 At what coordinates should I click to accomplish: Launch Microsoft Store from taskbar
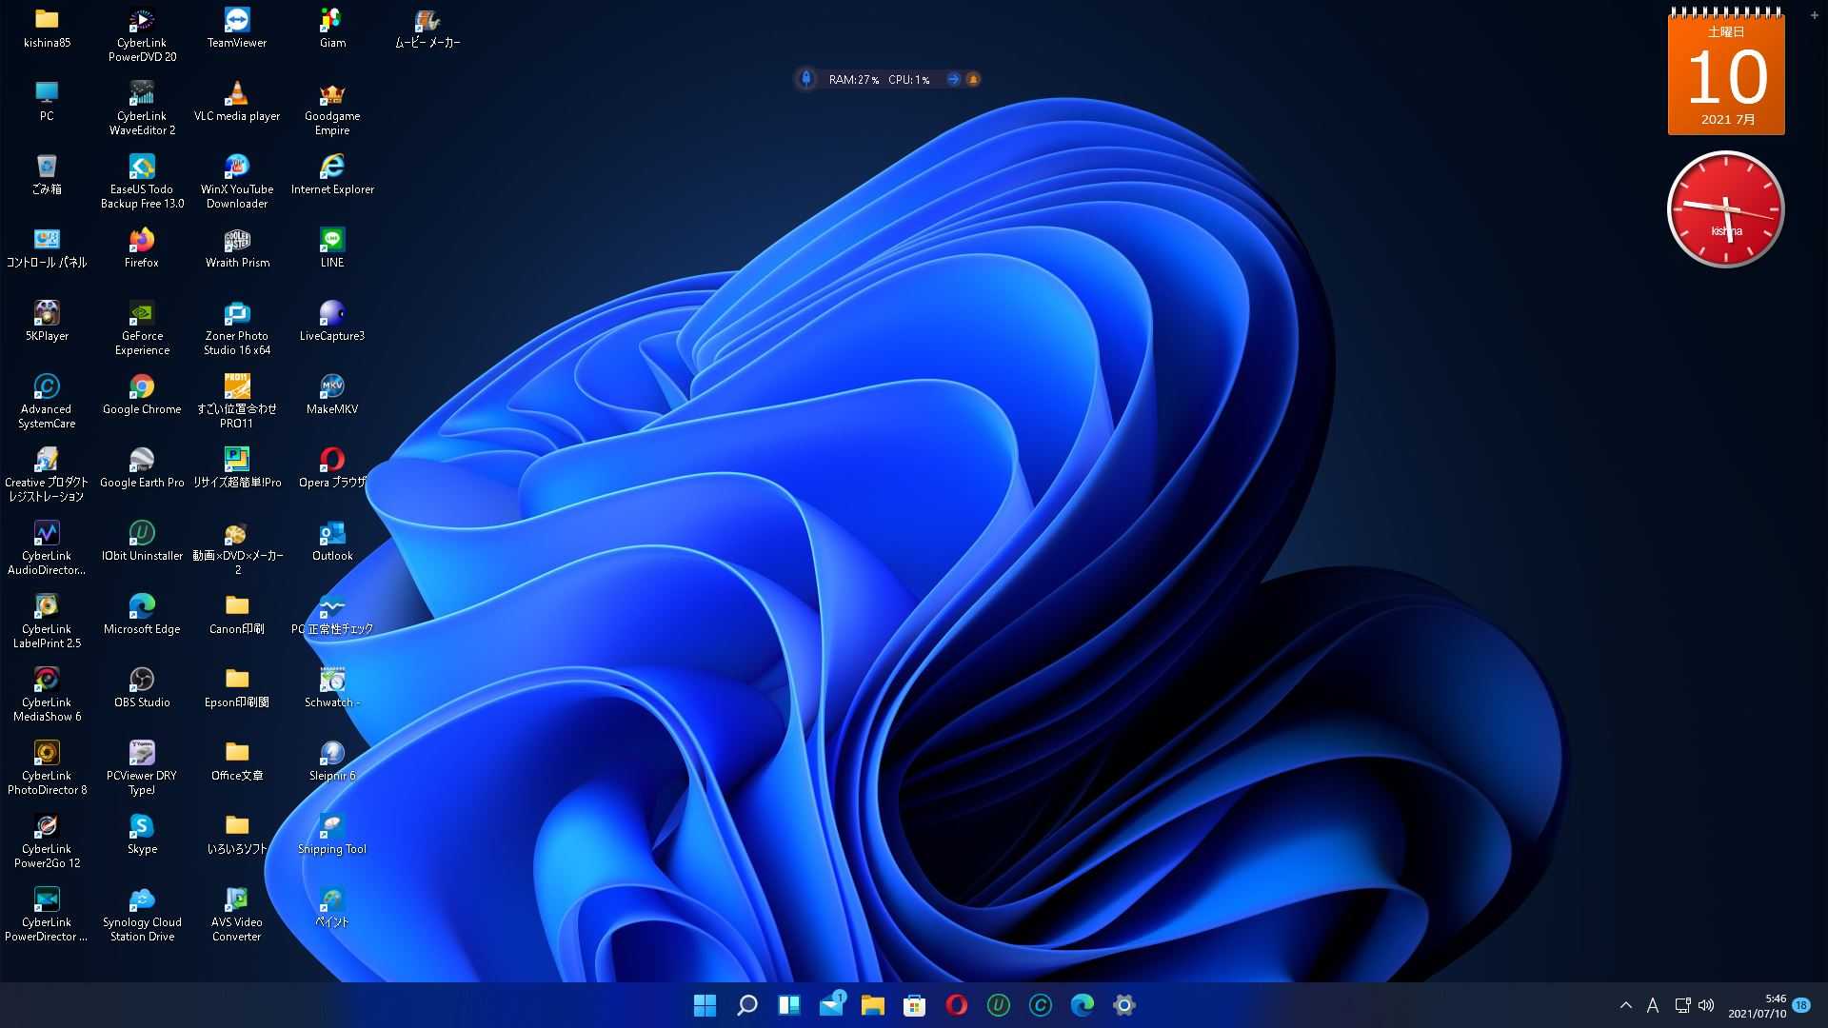[x=915, y=1005]
